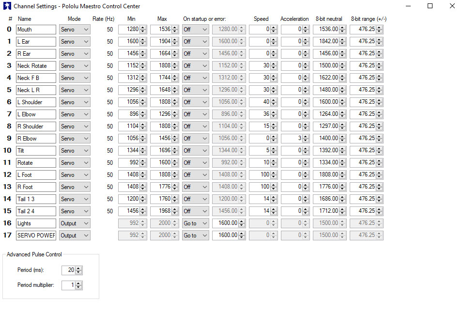Maximize the Channel Settings window
The height and width of the screenshot is (331, 463).
430,6
